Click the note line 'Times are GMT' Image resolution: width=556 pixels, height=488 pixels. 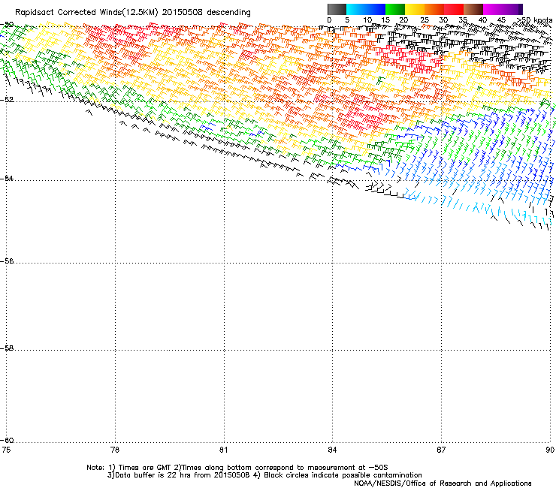145,468
